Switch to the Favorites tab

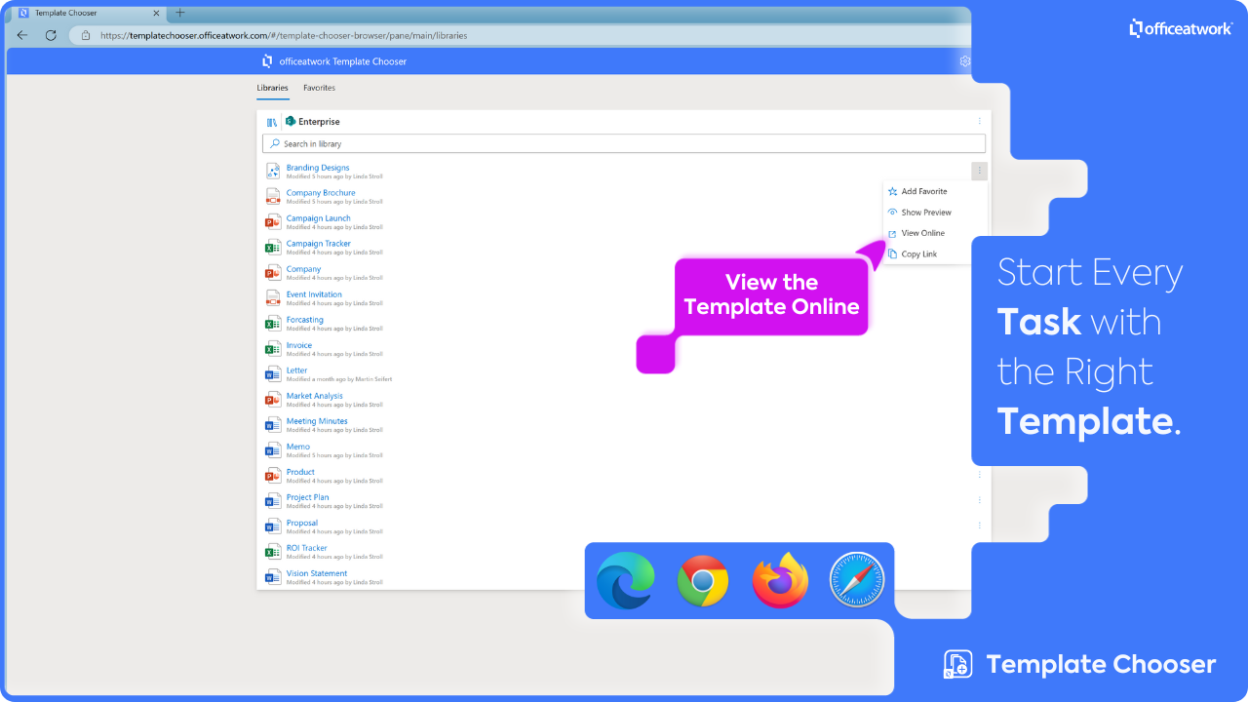coord(319,88)
